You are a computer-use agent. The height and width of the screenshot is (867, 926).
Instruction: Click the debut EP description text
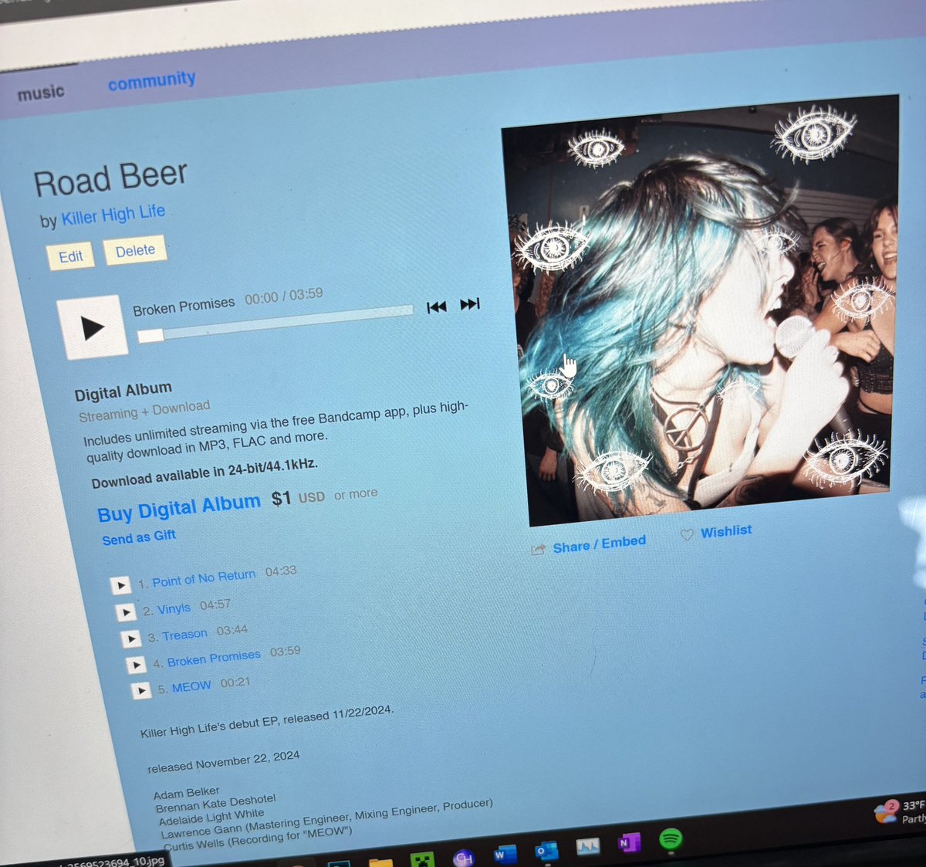267,722
